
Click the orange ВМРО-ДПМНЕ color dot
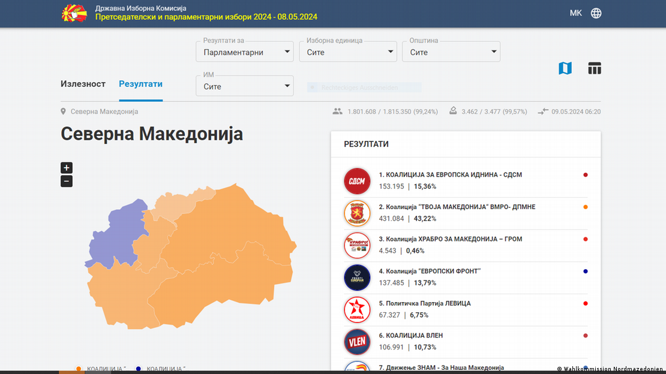[585, 207]
